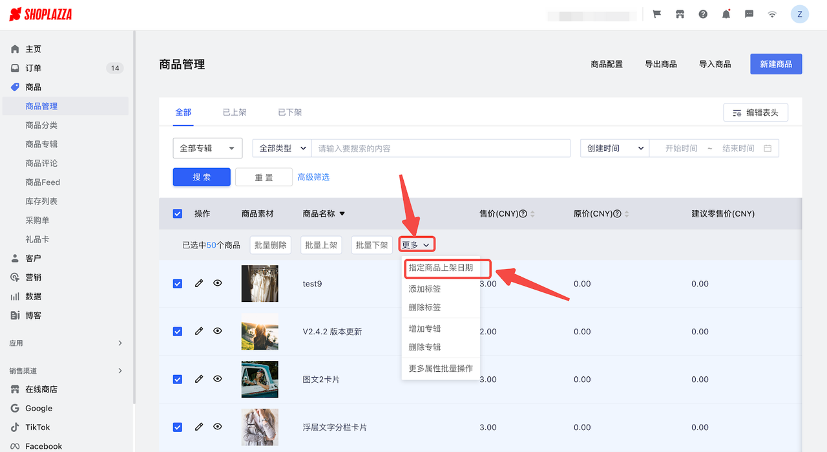Click the test9 product thumbnail
Viewport: 827px width, 452px height.
[x=259, y=283]
